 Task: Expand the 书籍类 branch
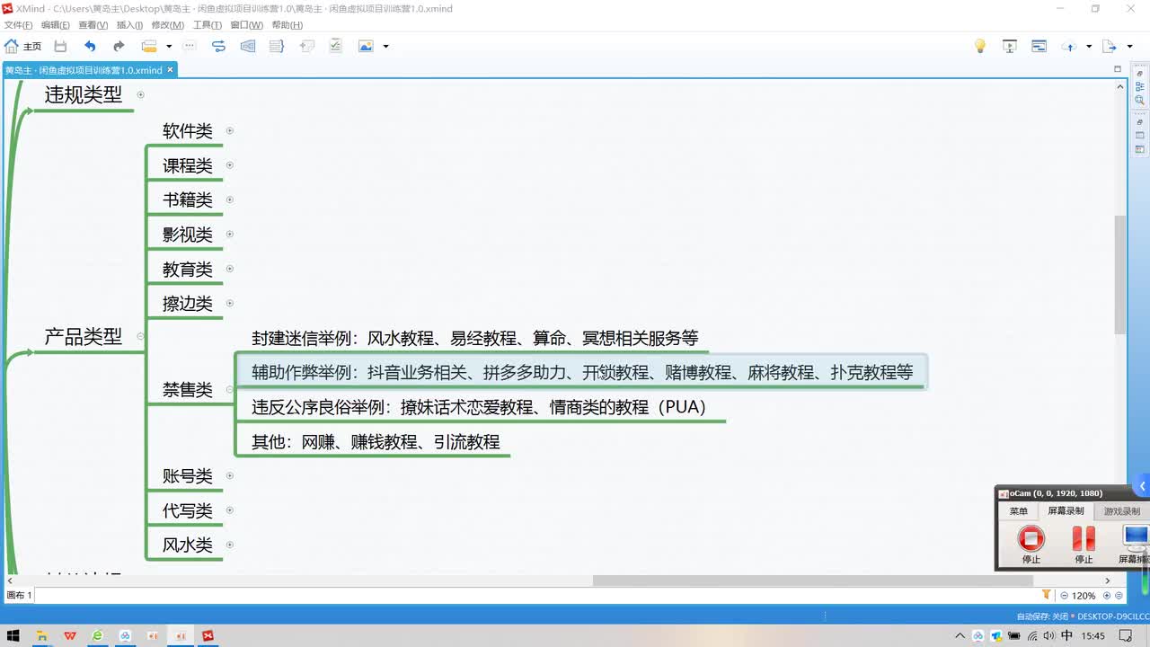(x=230, y=199)
